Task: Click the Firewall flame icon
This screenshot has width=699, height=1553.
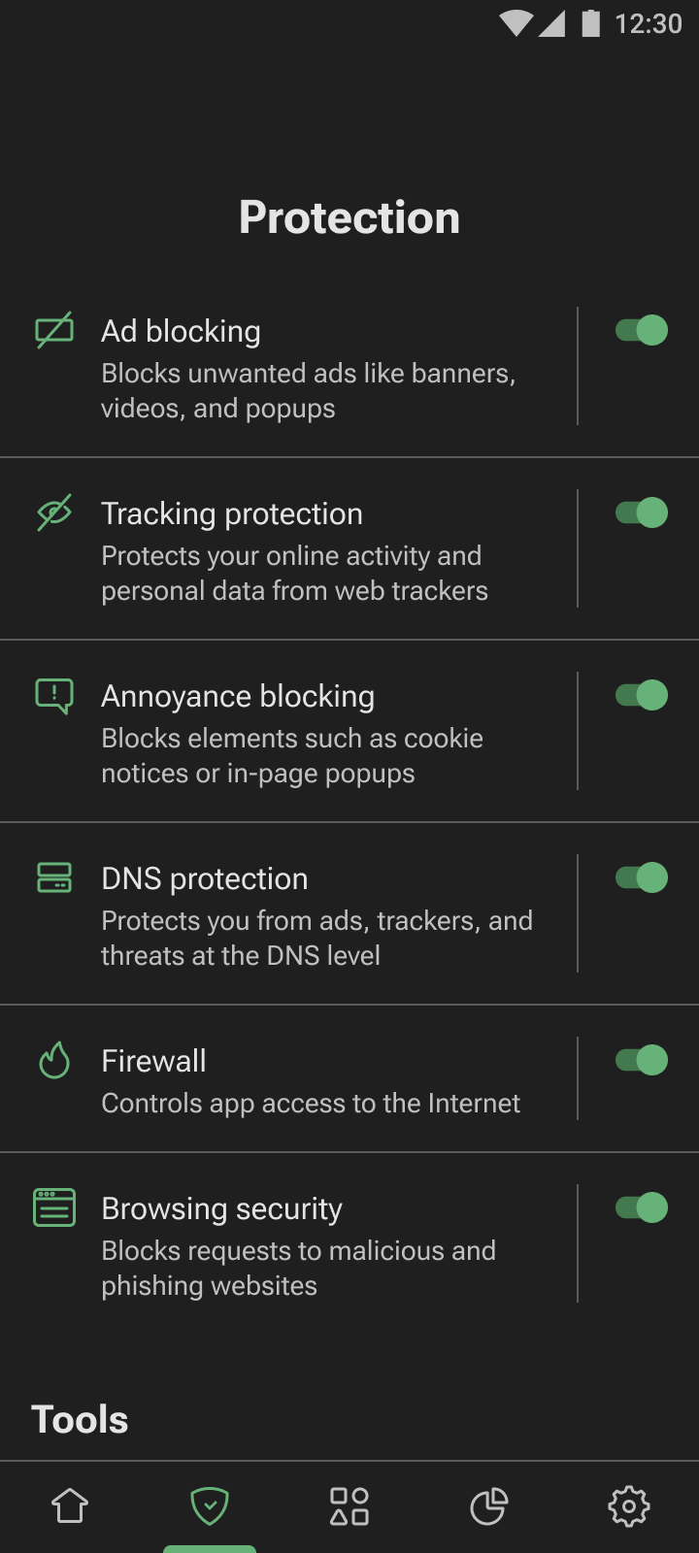Action: [x=54, y=1060]
